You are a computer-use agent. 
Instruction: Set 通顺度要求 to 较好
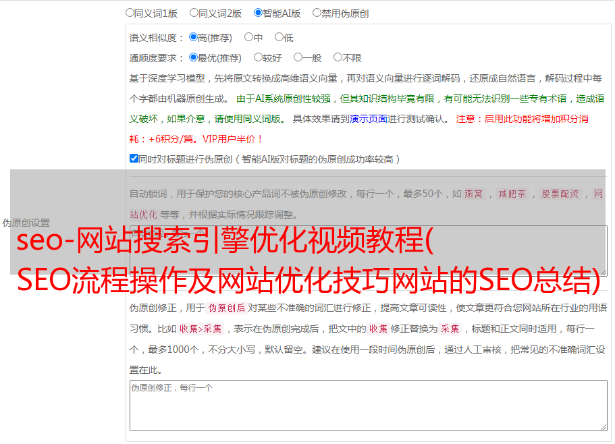(x=258, y=57)
